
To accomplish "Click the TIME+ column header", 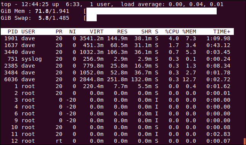I will [222, 32].
